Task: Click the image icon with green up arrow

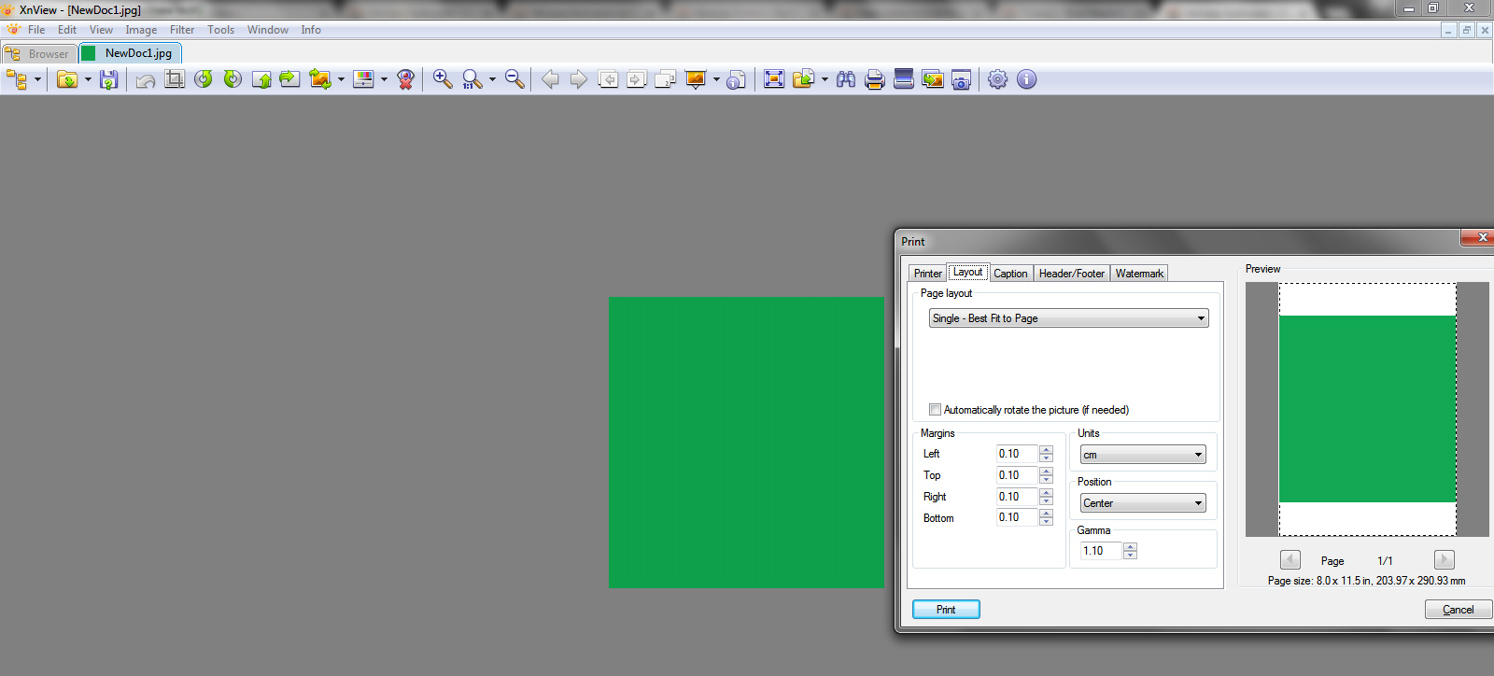Action: coord(261,79)
